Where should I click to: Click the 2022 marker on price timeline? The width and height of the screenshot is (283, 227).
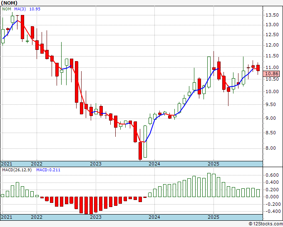point(37,164)
